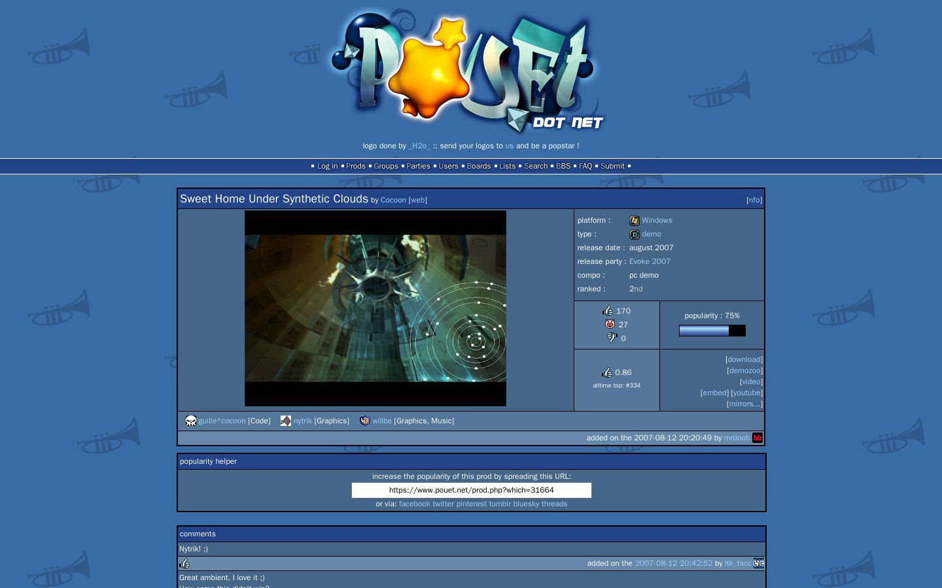Visit the Cocoon [web] link
Viewport: 942px width, 588px height.
click(x=418, y=200)
